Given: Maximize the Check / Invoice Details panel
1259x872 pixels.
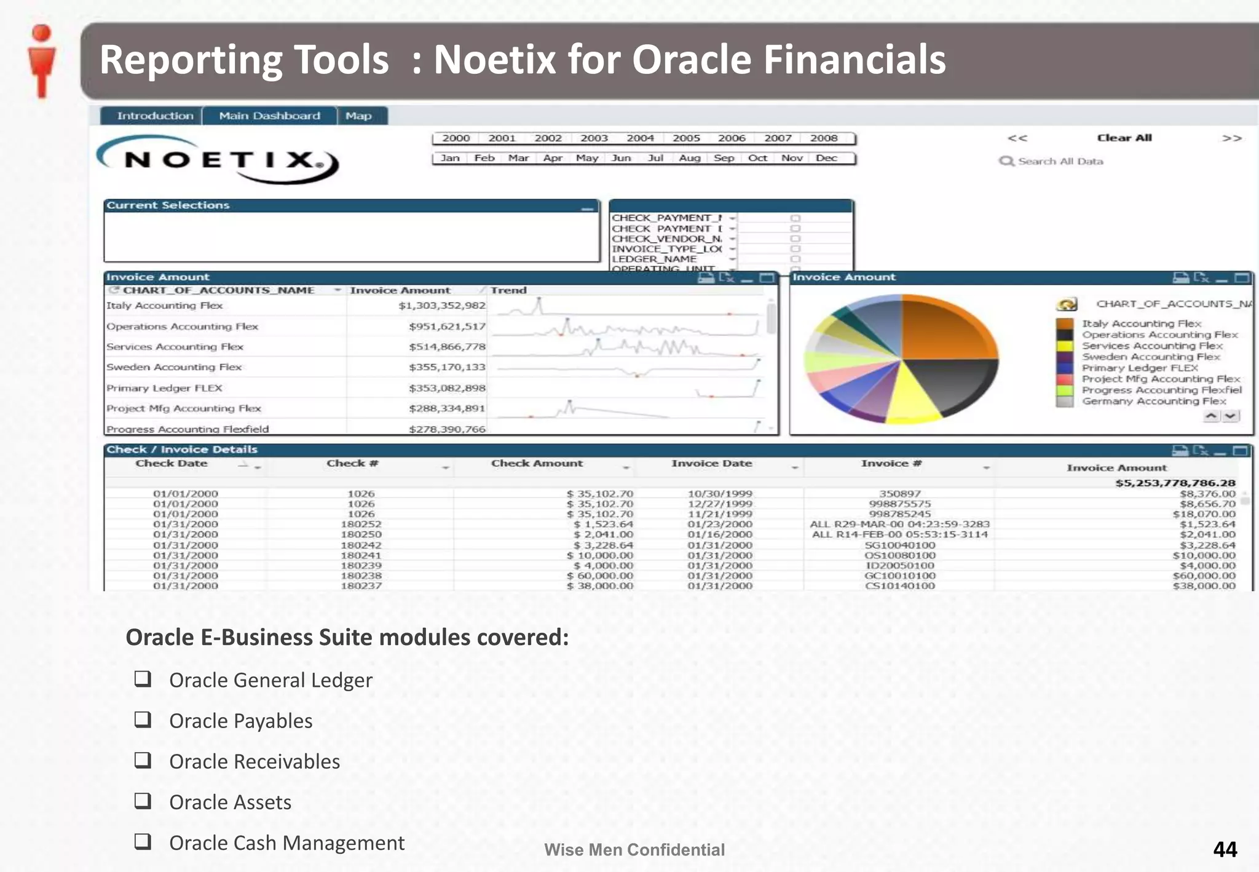Looking at the screenshot, I should click(1241, 451).
